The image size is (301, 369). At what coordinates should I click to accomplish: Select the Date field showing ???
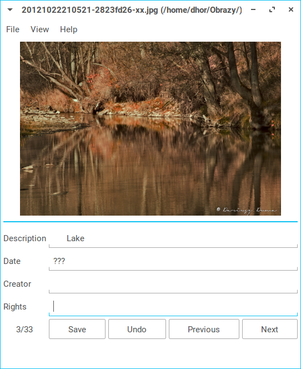[173, 261]
